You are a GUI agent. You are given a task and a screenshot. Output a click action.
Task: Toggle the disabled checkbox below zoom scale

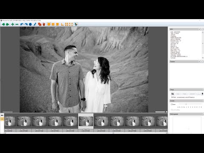coord(172,110)
